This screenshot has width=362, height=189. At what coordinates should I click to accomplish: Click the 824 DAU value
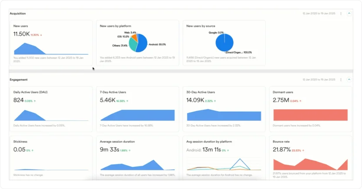pos(18,100)
